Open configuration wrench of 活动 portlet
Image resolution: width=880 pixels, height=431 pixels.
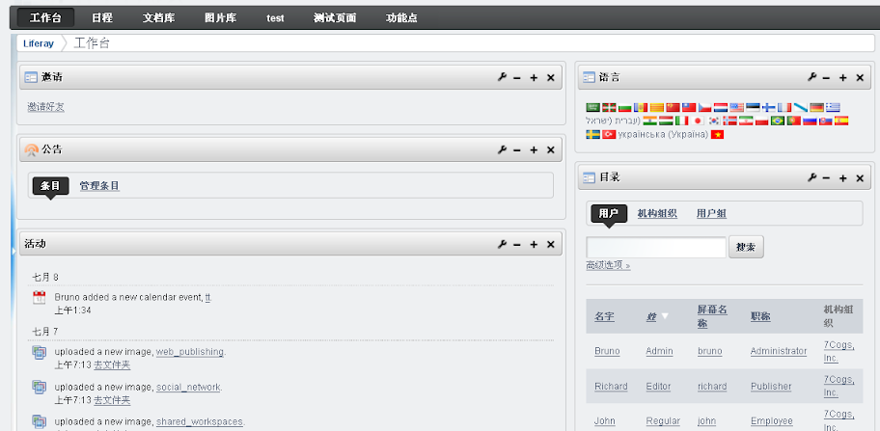(502, 244)
